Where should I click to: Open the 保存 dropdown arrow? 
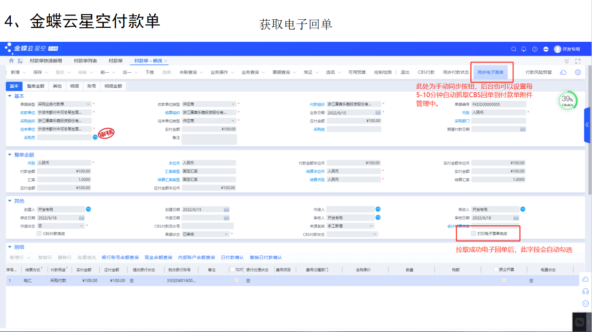[47, 72]
